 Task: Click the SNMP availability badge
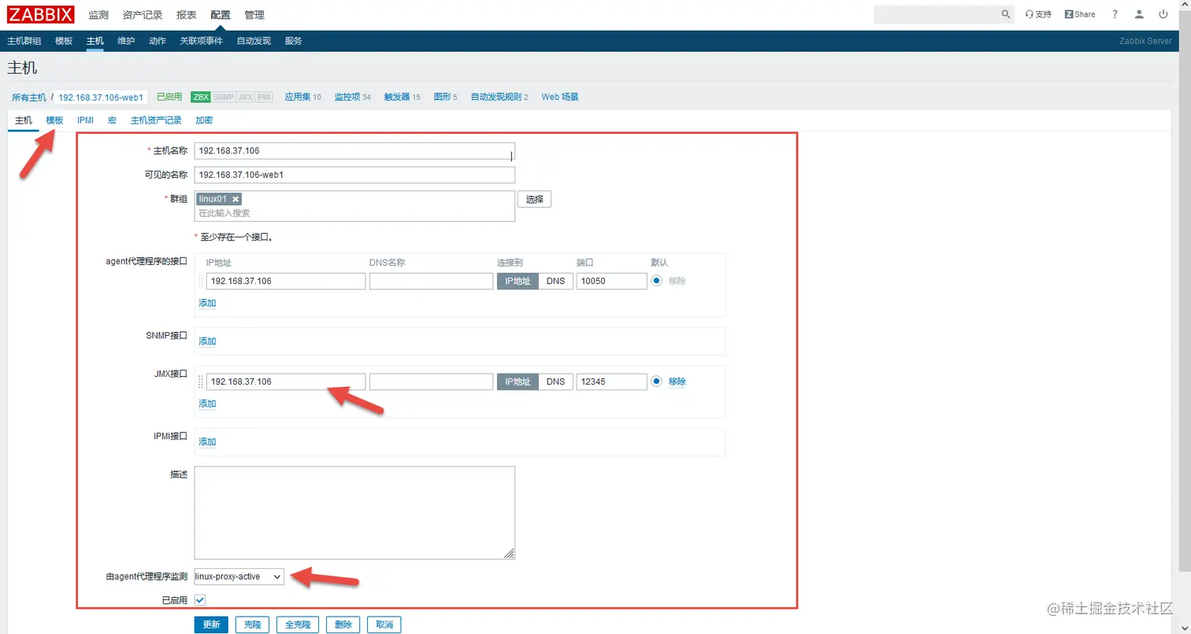point(224,97)
